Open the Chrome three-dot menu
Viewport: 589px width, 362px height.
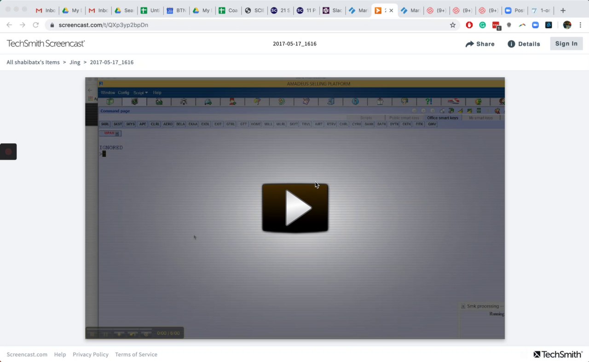point(580,25)
